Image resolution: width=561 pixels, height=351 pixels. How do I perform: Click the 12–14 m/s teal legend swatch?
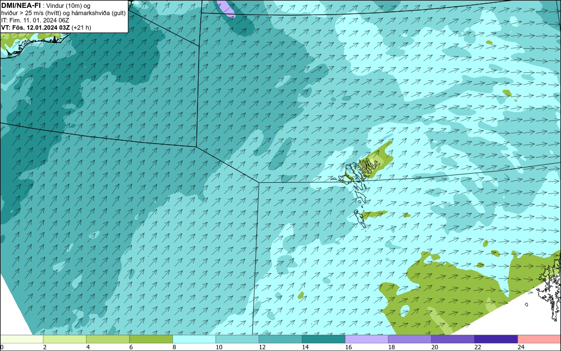point(280,339)
